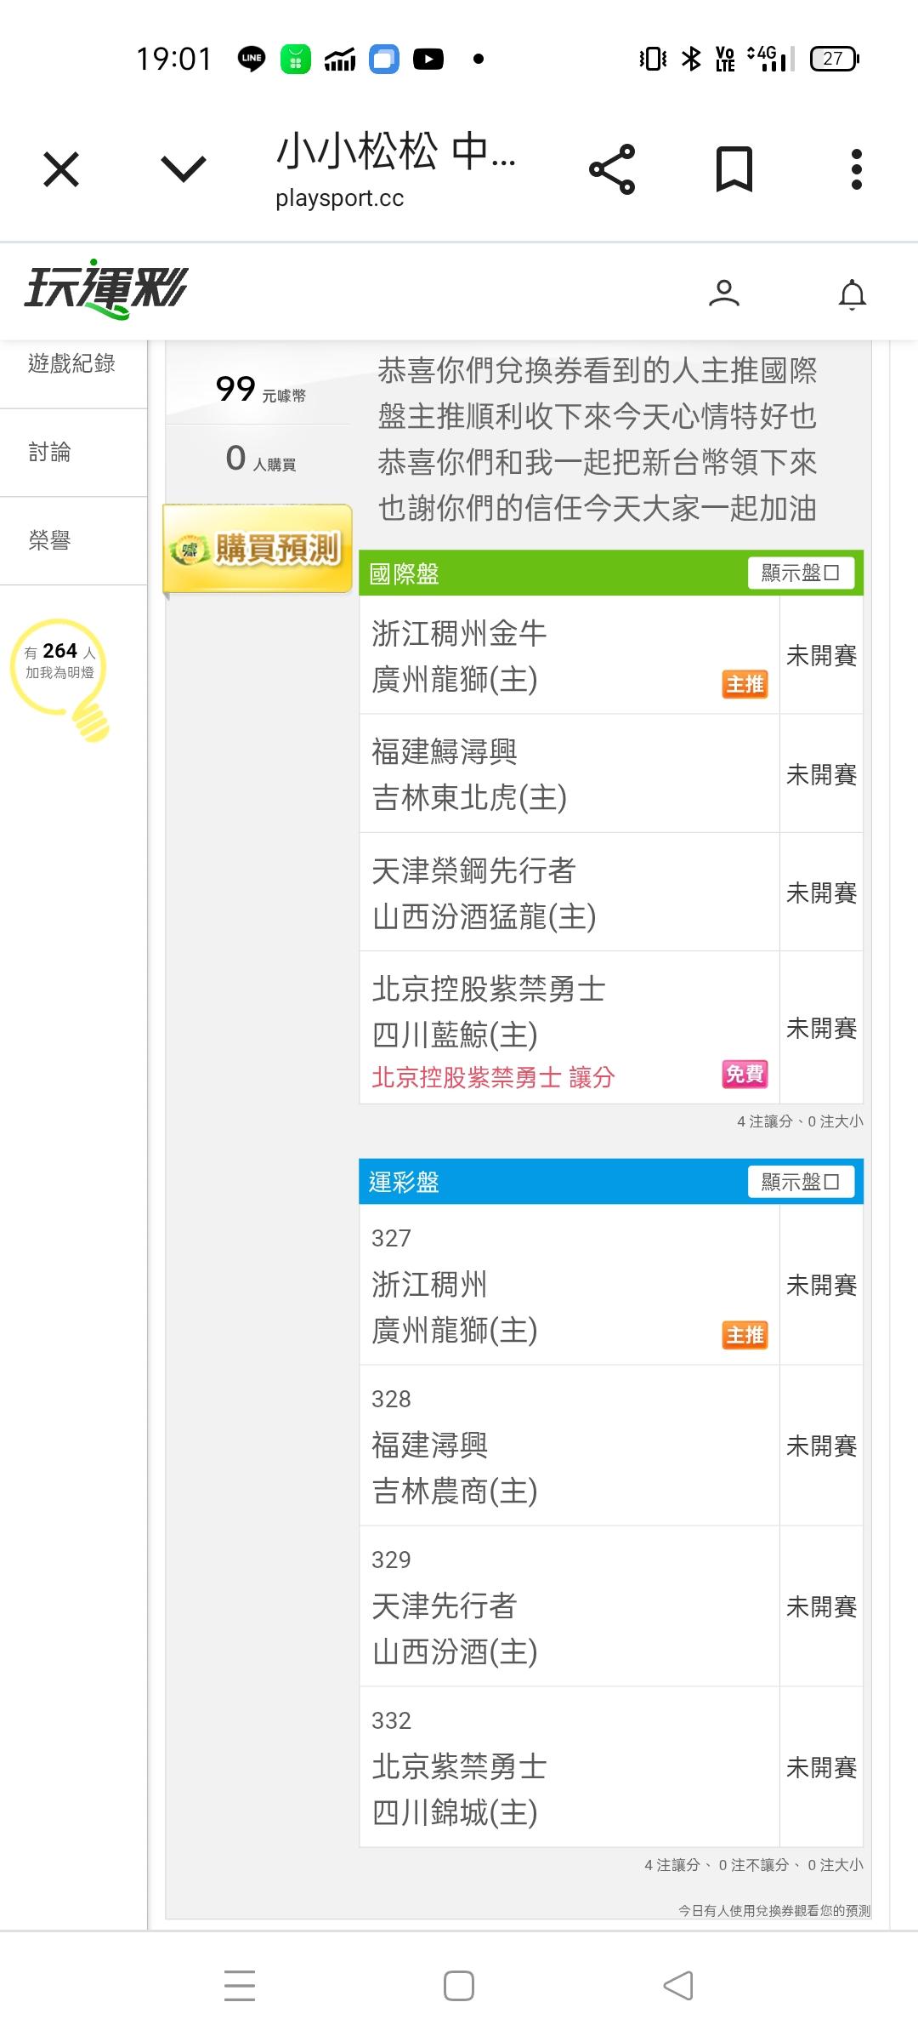This screenshot has width=918, height=2042.
Task: Bookmark this page with the bookmark icon
Action: [734, 169]
